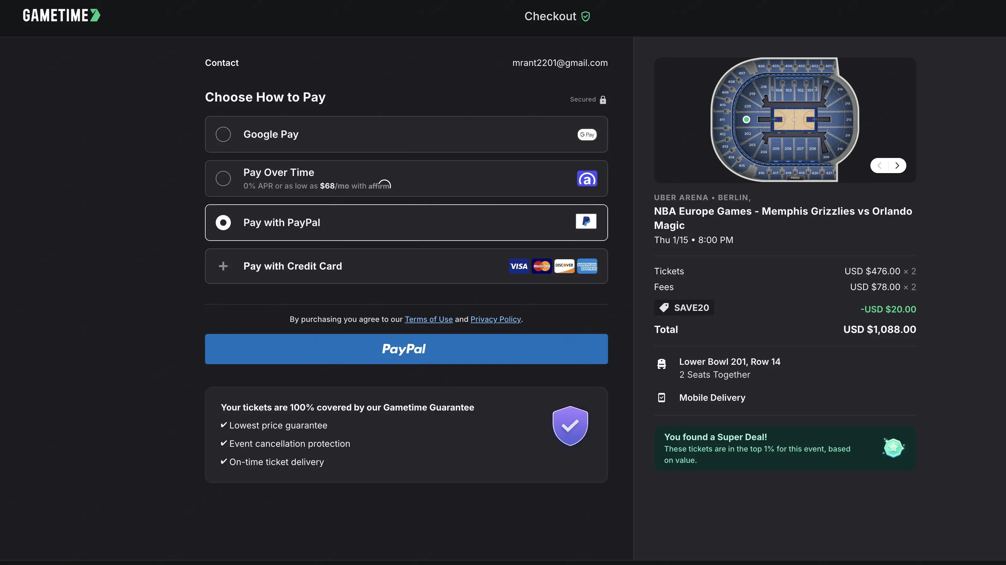Viewport: 1006px width, 565px height.
Task: Click the Visa card icon
Action: 519,266
